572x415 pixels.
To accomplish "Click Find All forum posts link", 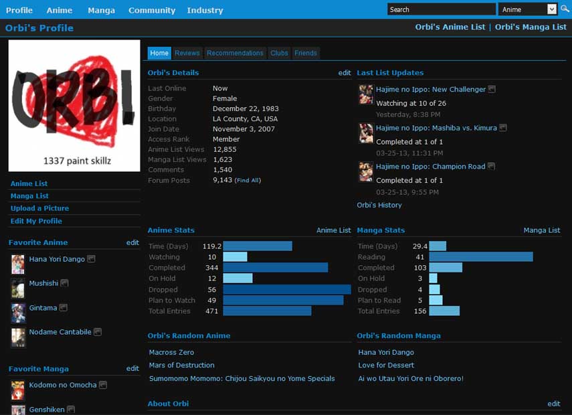I will pos(248,180).
